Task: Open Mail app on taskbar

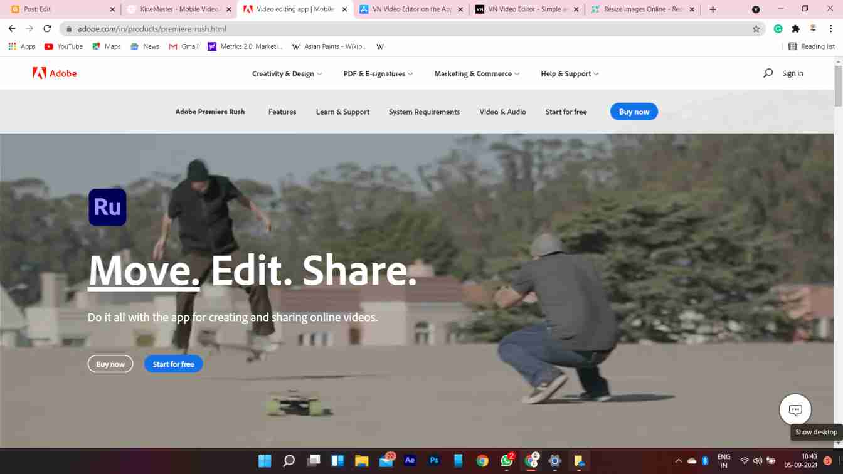Action: (x=386, y=461)
